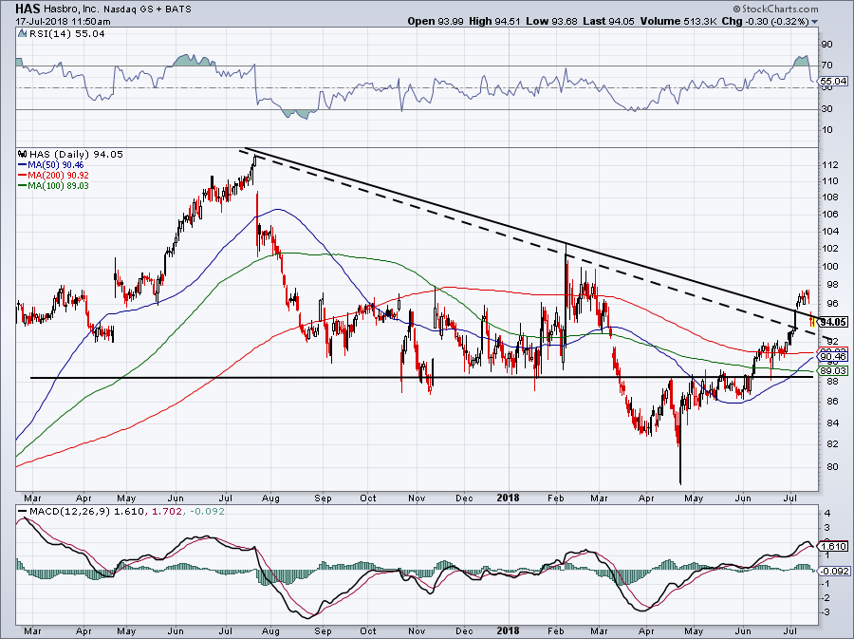Click 2018 on the MACD panel date axis

tap(509, 631)
